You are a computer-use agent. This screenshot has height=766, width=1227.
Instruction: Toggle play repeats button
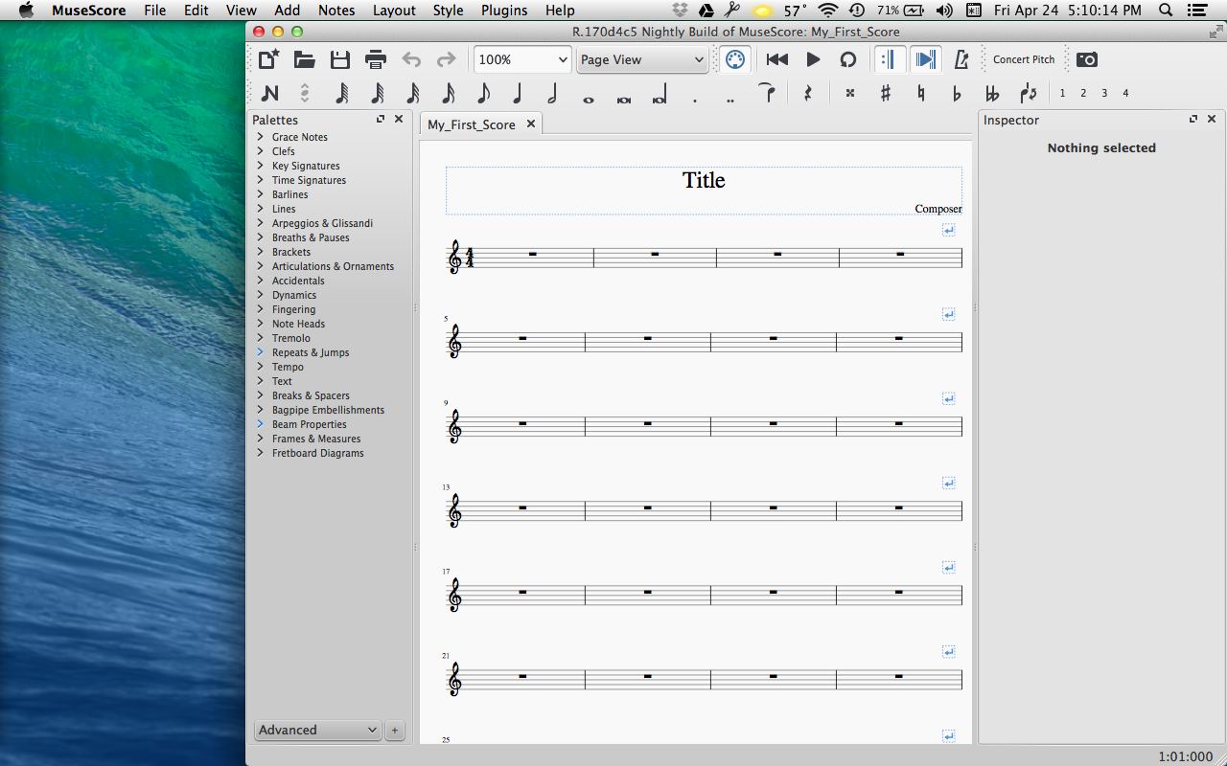click(890, 59)
